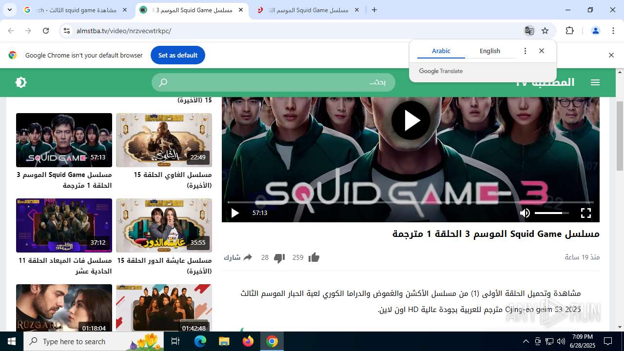Image resolution: width=624 pixels, height=351 pixels.
Task: Open Chrome extensions puzzle icon
Action: 570,31
